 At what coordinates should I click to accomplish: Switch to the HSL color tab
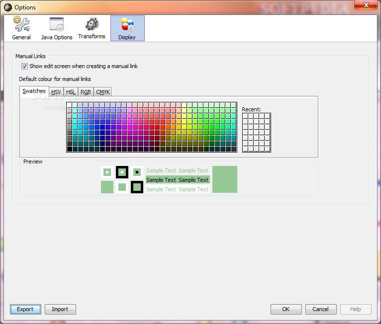pos(71,92)
